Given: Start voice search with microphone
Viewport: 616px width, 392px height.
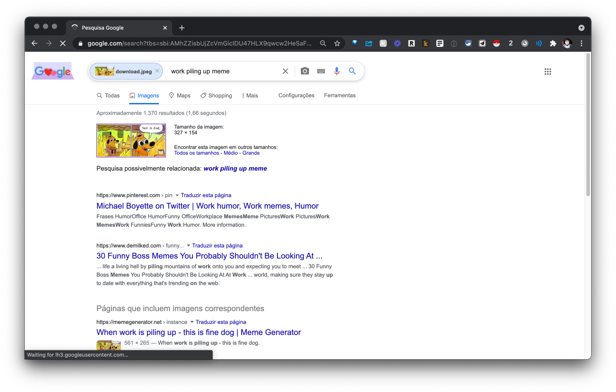Looking at the screenshot, I should click(x=337, y=71).
